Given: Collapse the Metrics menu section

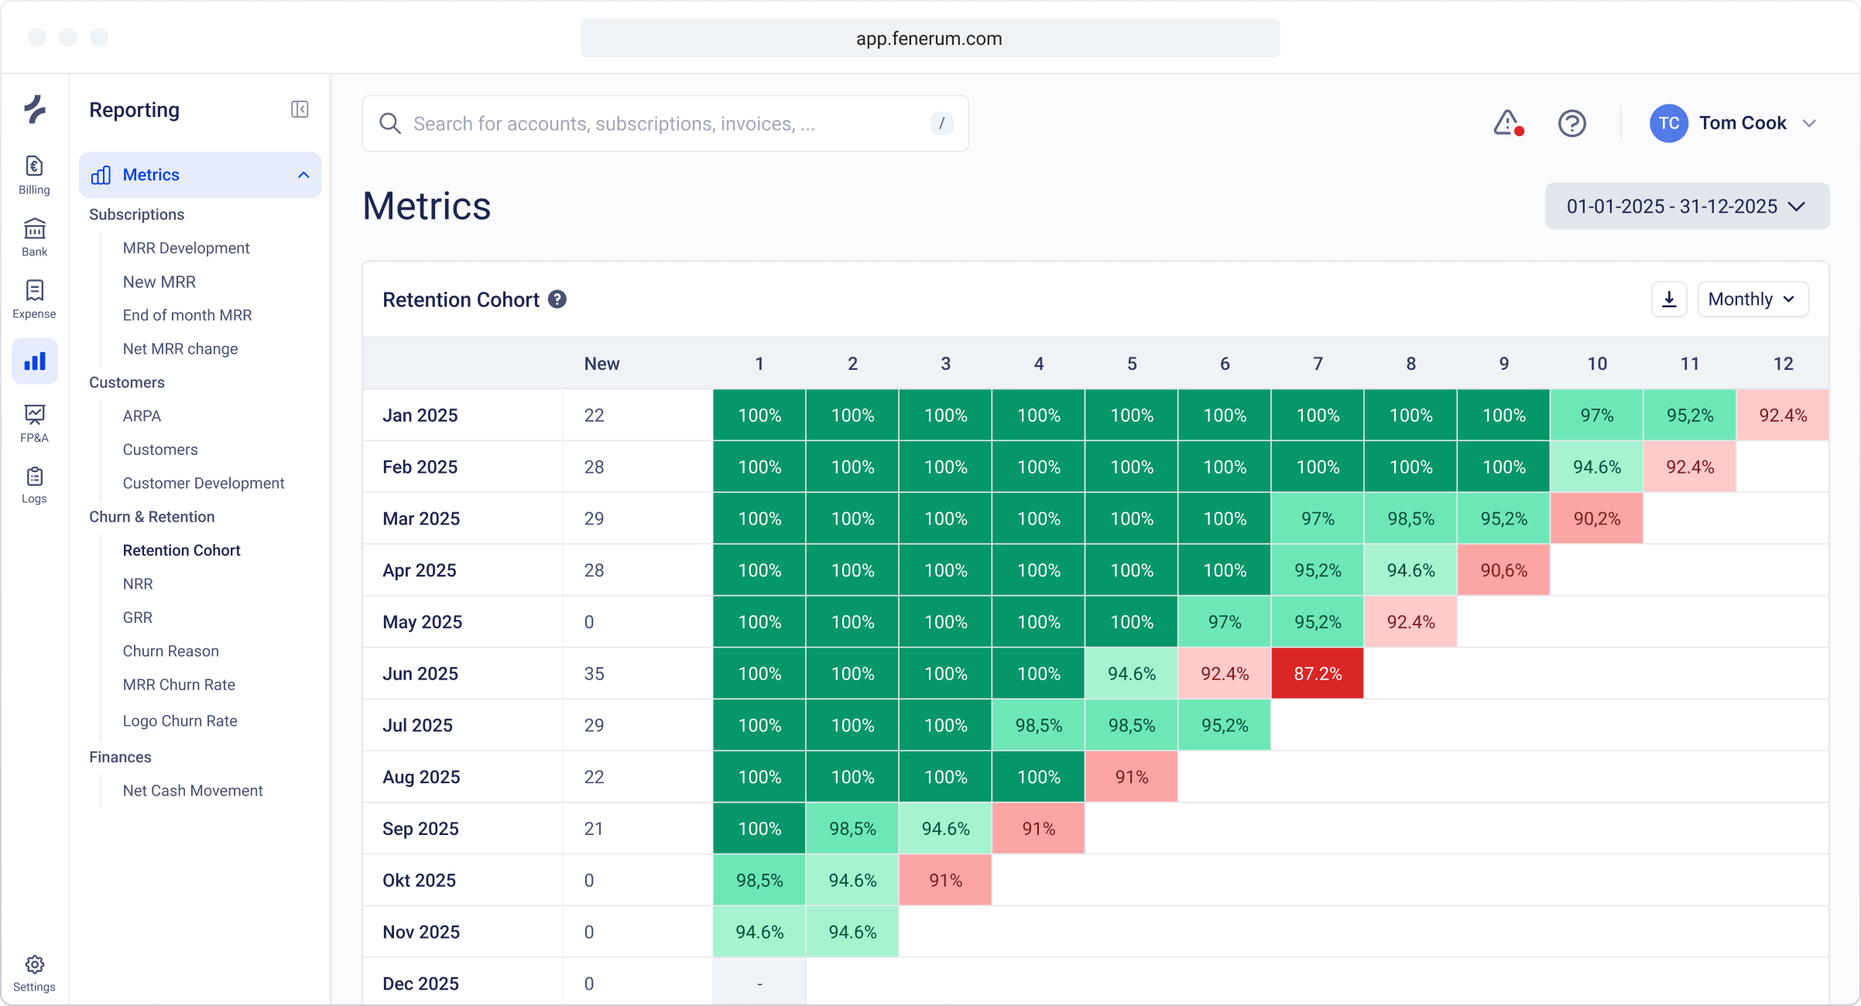Looking at the screenshot, I should pos(302,175).
